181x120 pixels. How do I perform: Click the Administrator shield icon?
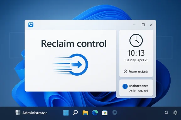(x=18, y=112)
